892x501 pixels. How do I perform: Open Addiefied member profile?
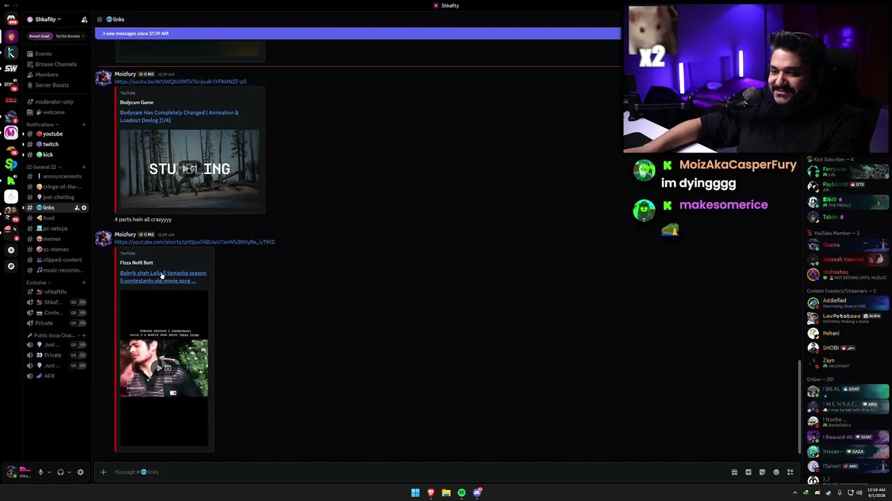point(848,303)
